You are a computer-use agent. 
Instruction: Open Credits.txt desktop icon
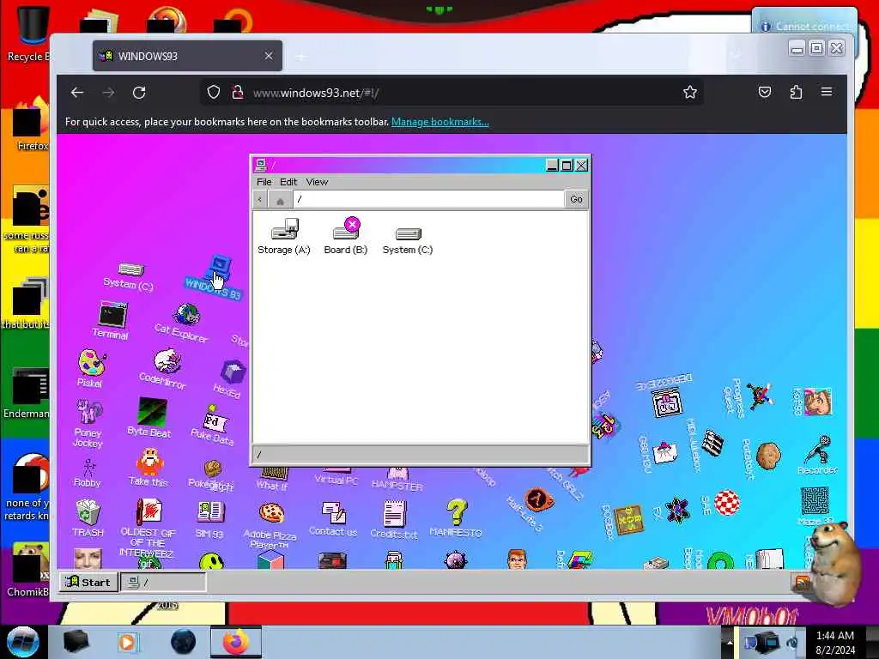pyautogui.click(x=394, y=519)
